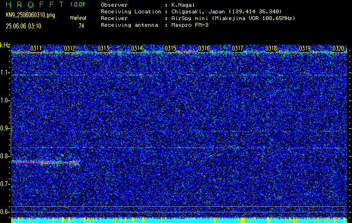Click the observer name K.Nagai
This screenshot has width=352, height=223.
coord(182,4)
